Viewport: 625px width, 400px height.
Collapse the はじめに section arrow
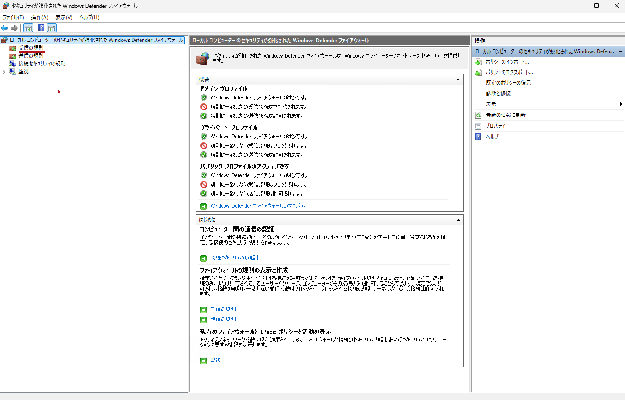pyautogui.click(x=458, y=220)
